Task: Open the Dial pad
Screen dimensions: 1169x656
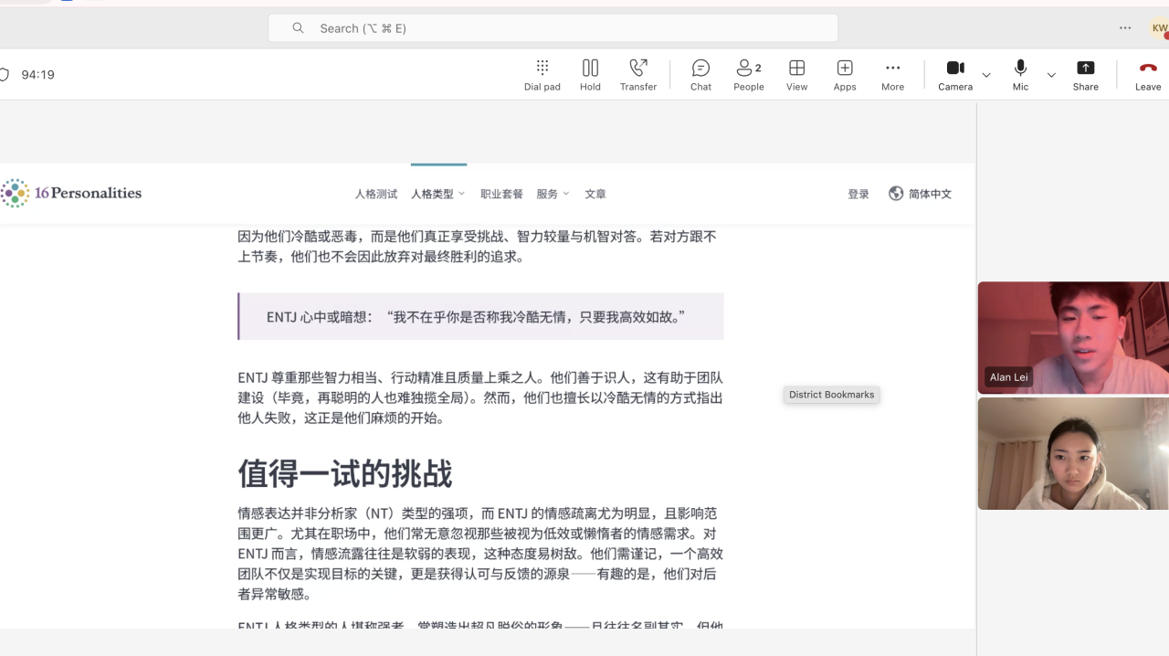Action: [x=542, y=74]
